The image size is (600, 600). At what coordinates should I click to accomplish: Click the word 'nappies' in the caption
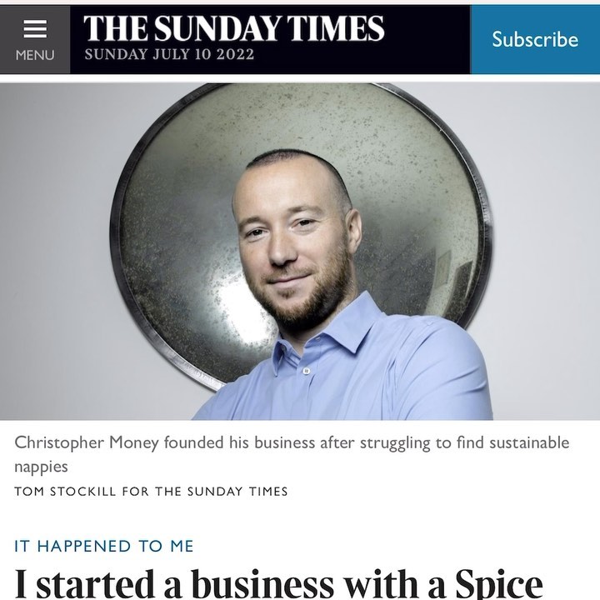tap(42, 467)
